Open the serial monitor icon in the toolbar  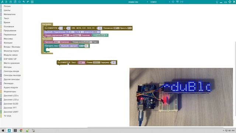pos(177,2)
